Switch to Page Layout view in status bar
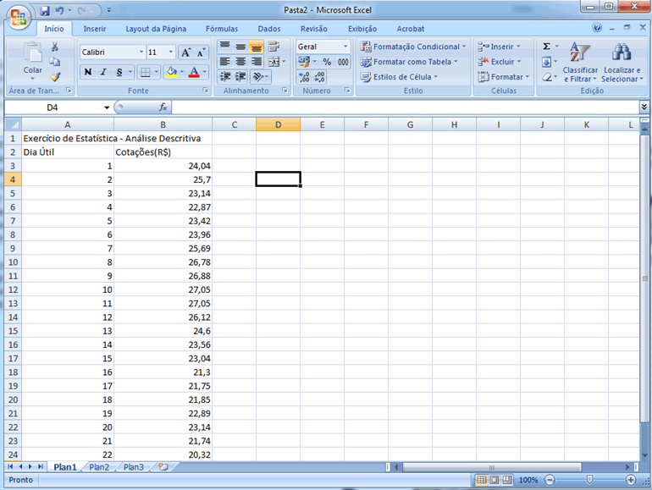 coord(495,480)
